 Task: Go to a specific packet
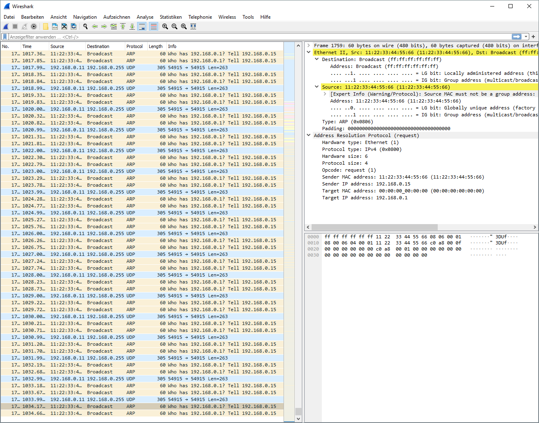pos(113,26)
